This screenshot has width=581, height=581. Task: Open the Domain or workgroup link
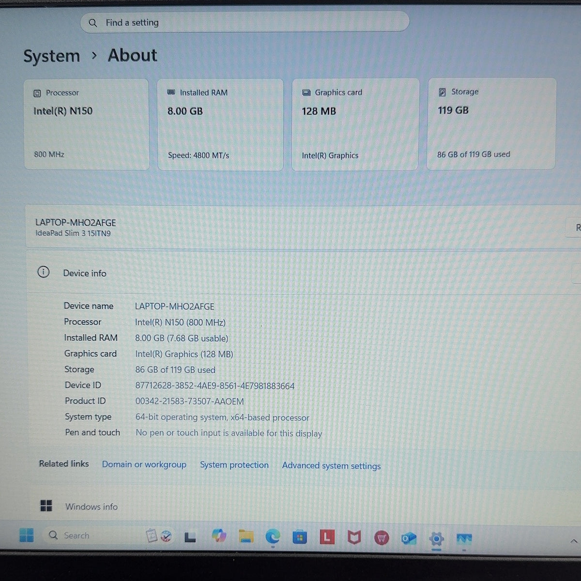(x=144, y=464)
